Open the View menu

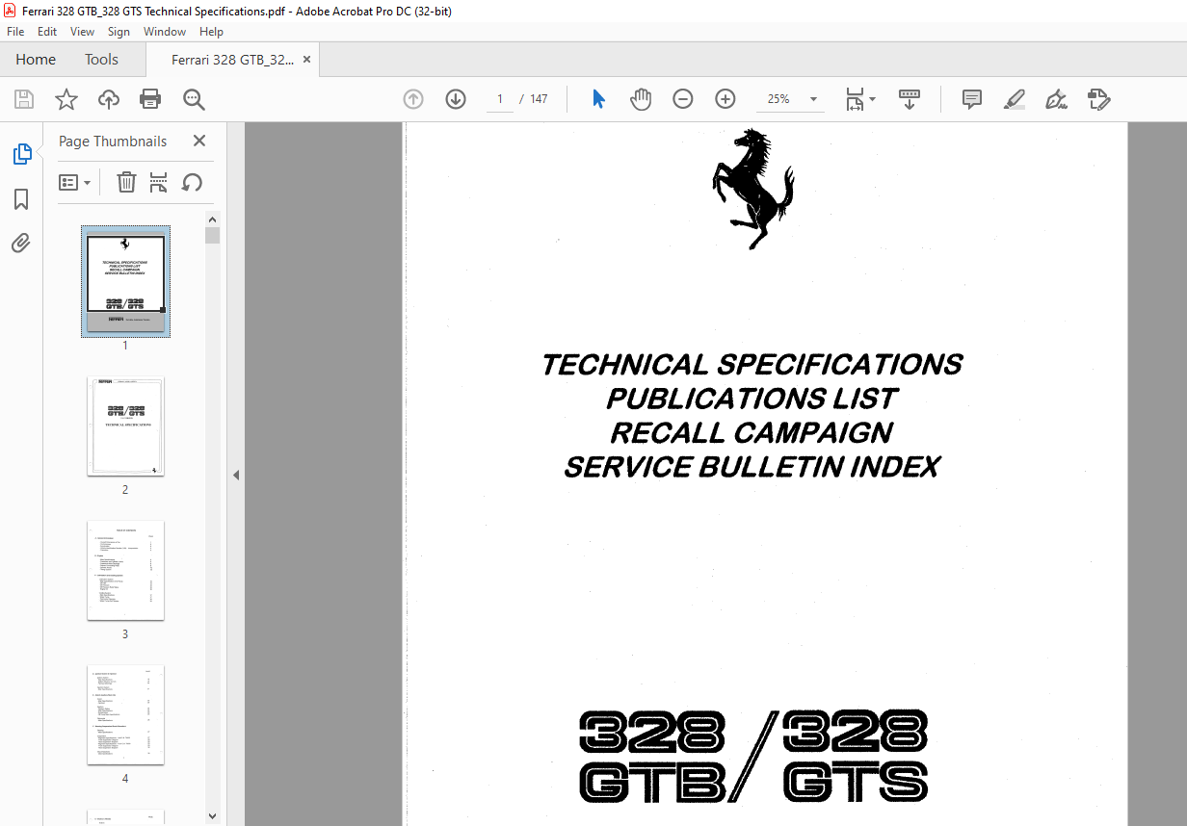[83, 32]
